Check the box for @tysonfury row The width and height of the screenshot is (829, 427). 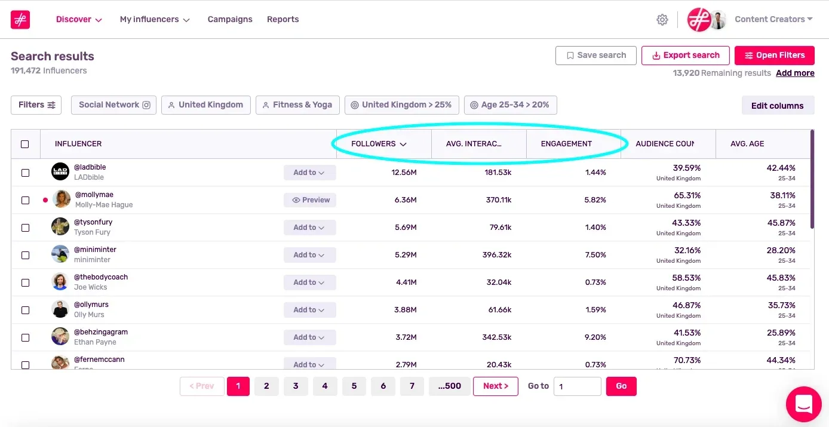pyautogui.click(x=25, y=228)
